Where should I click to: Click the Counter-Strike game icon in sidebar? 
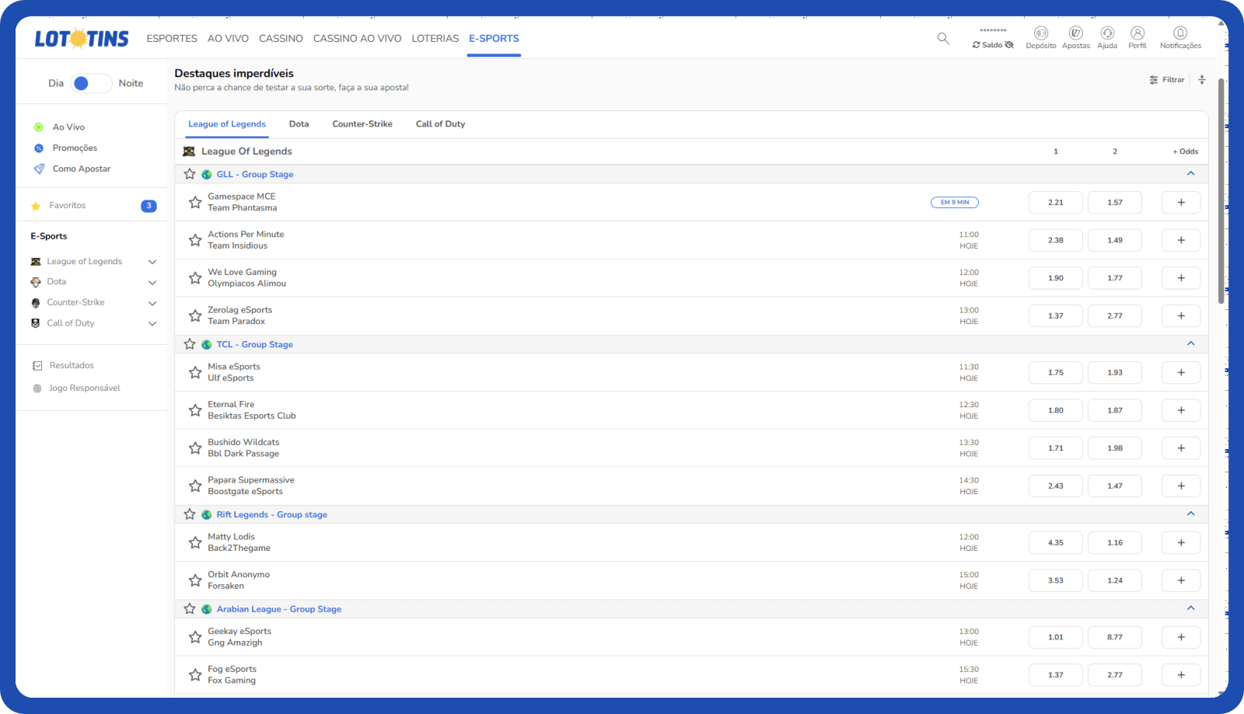[36, 303]
